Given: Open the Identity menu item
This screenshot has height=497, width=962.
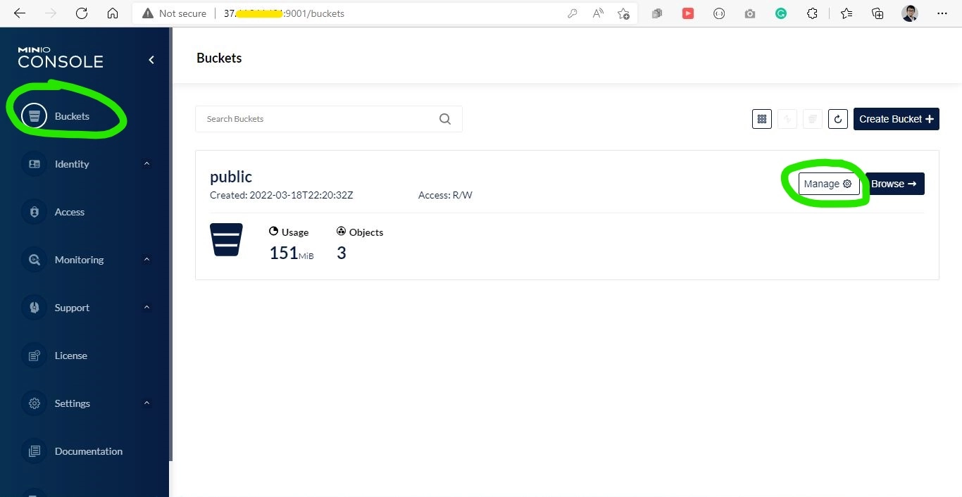Looking at the screenshot, I should point(72,164).
